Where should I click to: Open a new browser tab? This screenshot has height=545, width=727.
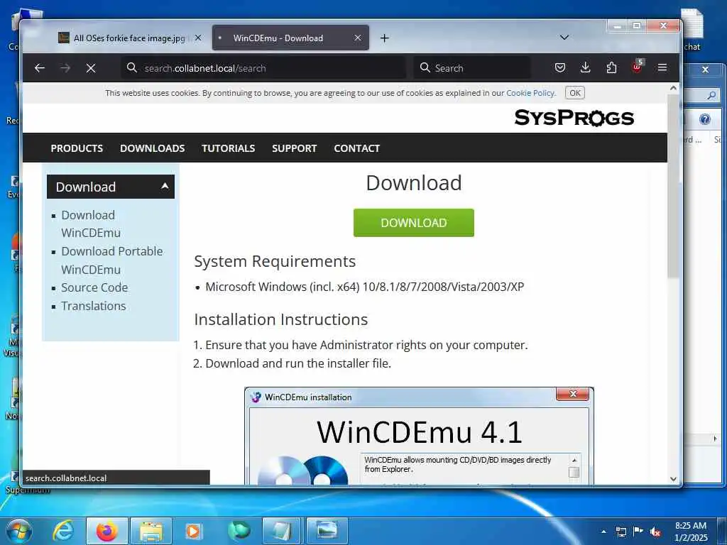tap(384, 38)
